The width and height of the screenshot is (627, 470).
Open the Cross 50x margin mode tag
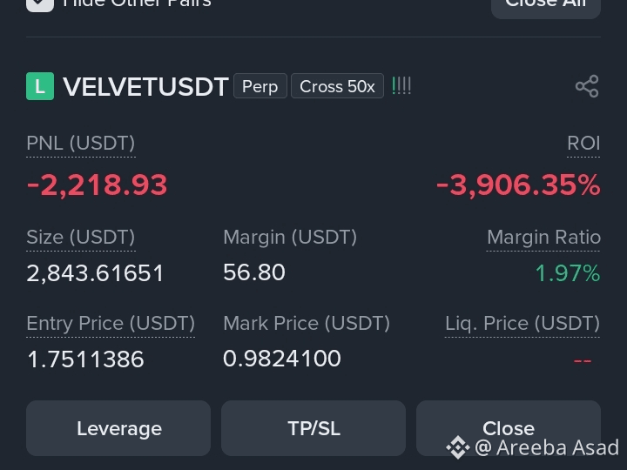337,86
